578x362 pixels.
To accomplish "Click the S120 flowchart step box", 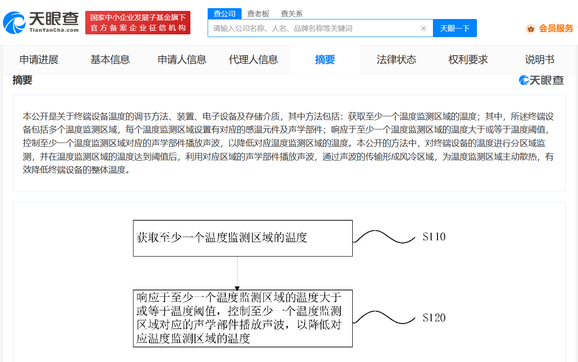I will 243,319.
